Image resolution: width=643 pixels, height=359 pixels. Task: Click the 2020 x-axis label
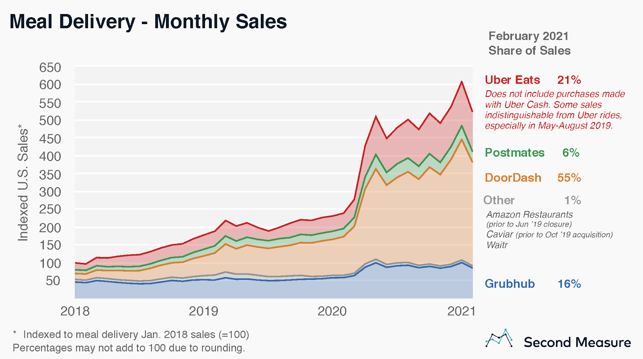coord(332,311)
